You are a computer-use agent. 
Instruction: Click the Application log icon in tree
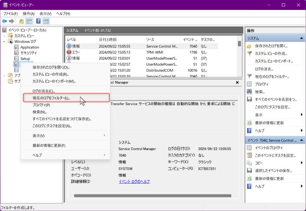[x=16, y=47]
